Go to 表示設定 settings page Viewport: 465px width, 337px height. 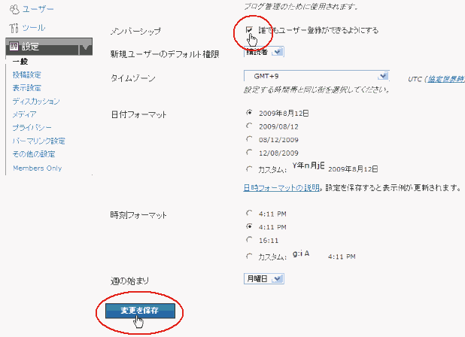[x=26, y=88]
